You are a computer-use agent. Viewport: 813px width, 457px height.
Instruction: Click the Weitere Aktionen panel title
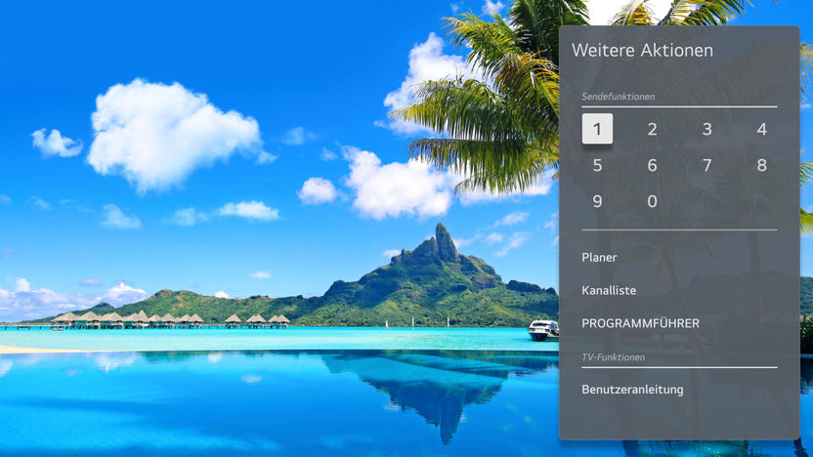tap(642, 50)
